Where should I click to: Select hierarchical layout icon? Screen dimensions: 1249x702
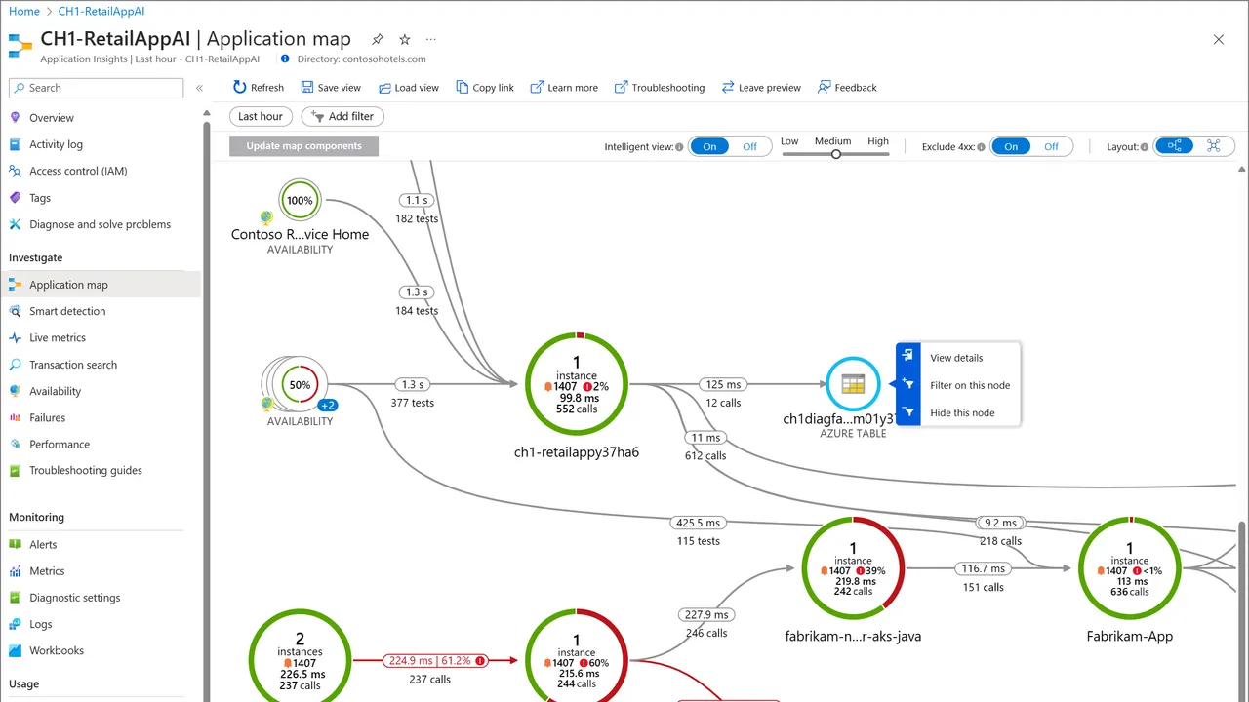(x=1175, y=146)
